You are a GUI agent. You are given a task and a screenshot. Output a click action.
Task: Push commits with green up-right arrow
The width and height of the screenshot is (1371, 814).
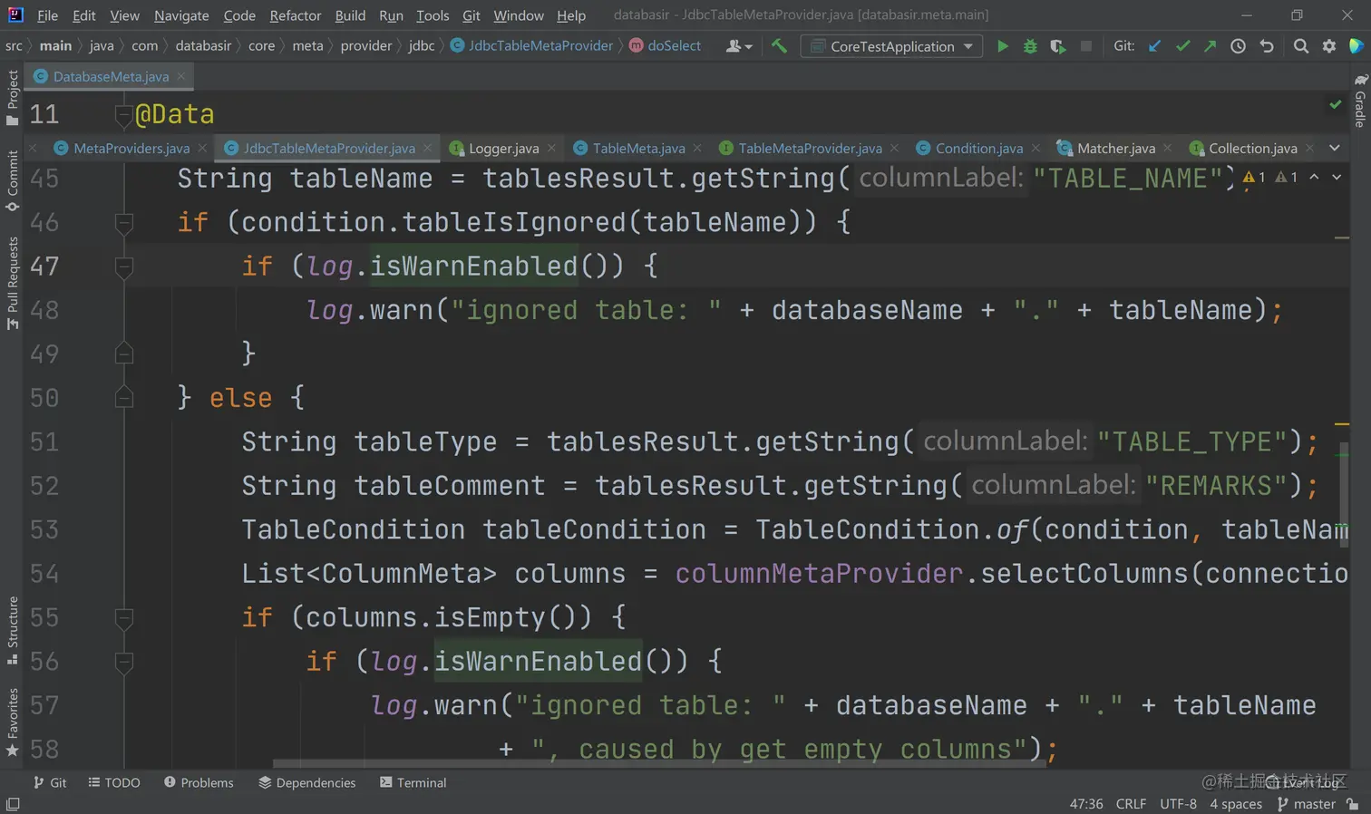tap(1211, 46)
